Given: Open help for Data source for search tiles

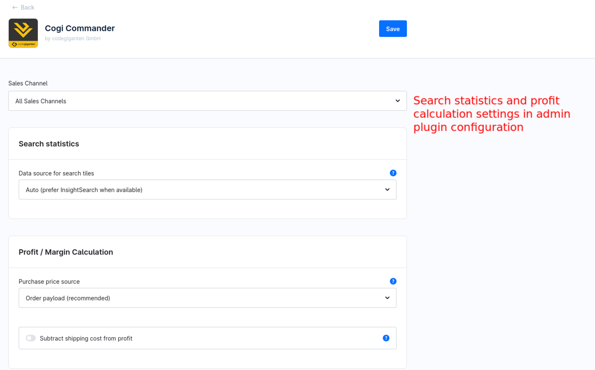Looking at the screenshot, I should point(393,173).
